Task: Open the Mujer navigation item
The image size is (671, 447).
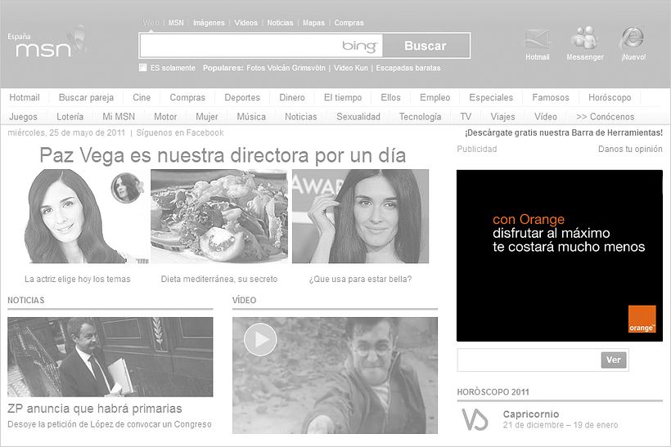Action: (x=207, y=117)
